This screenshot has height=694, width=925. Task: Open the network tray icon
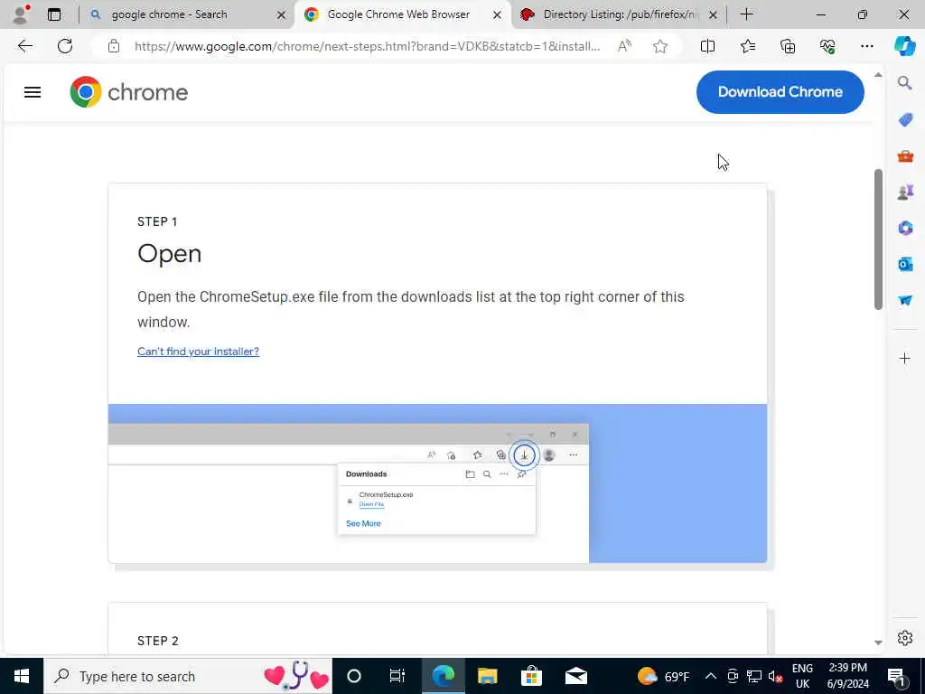coord(754,676)
